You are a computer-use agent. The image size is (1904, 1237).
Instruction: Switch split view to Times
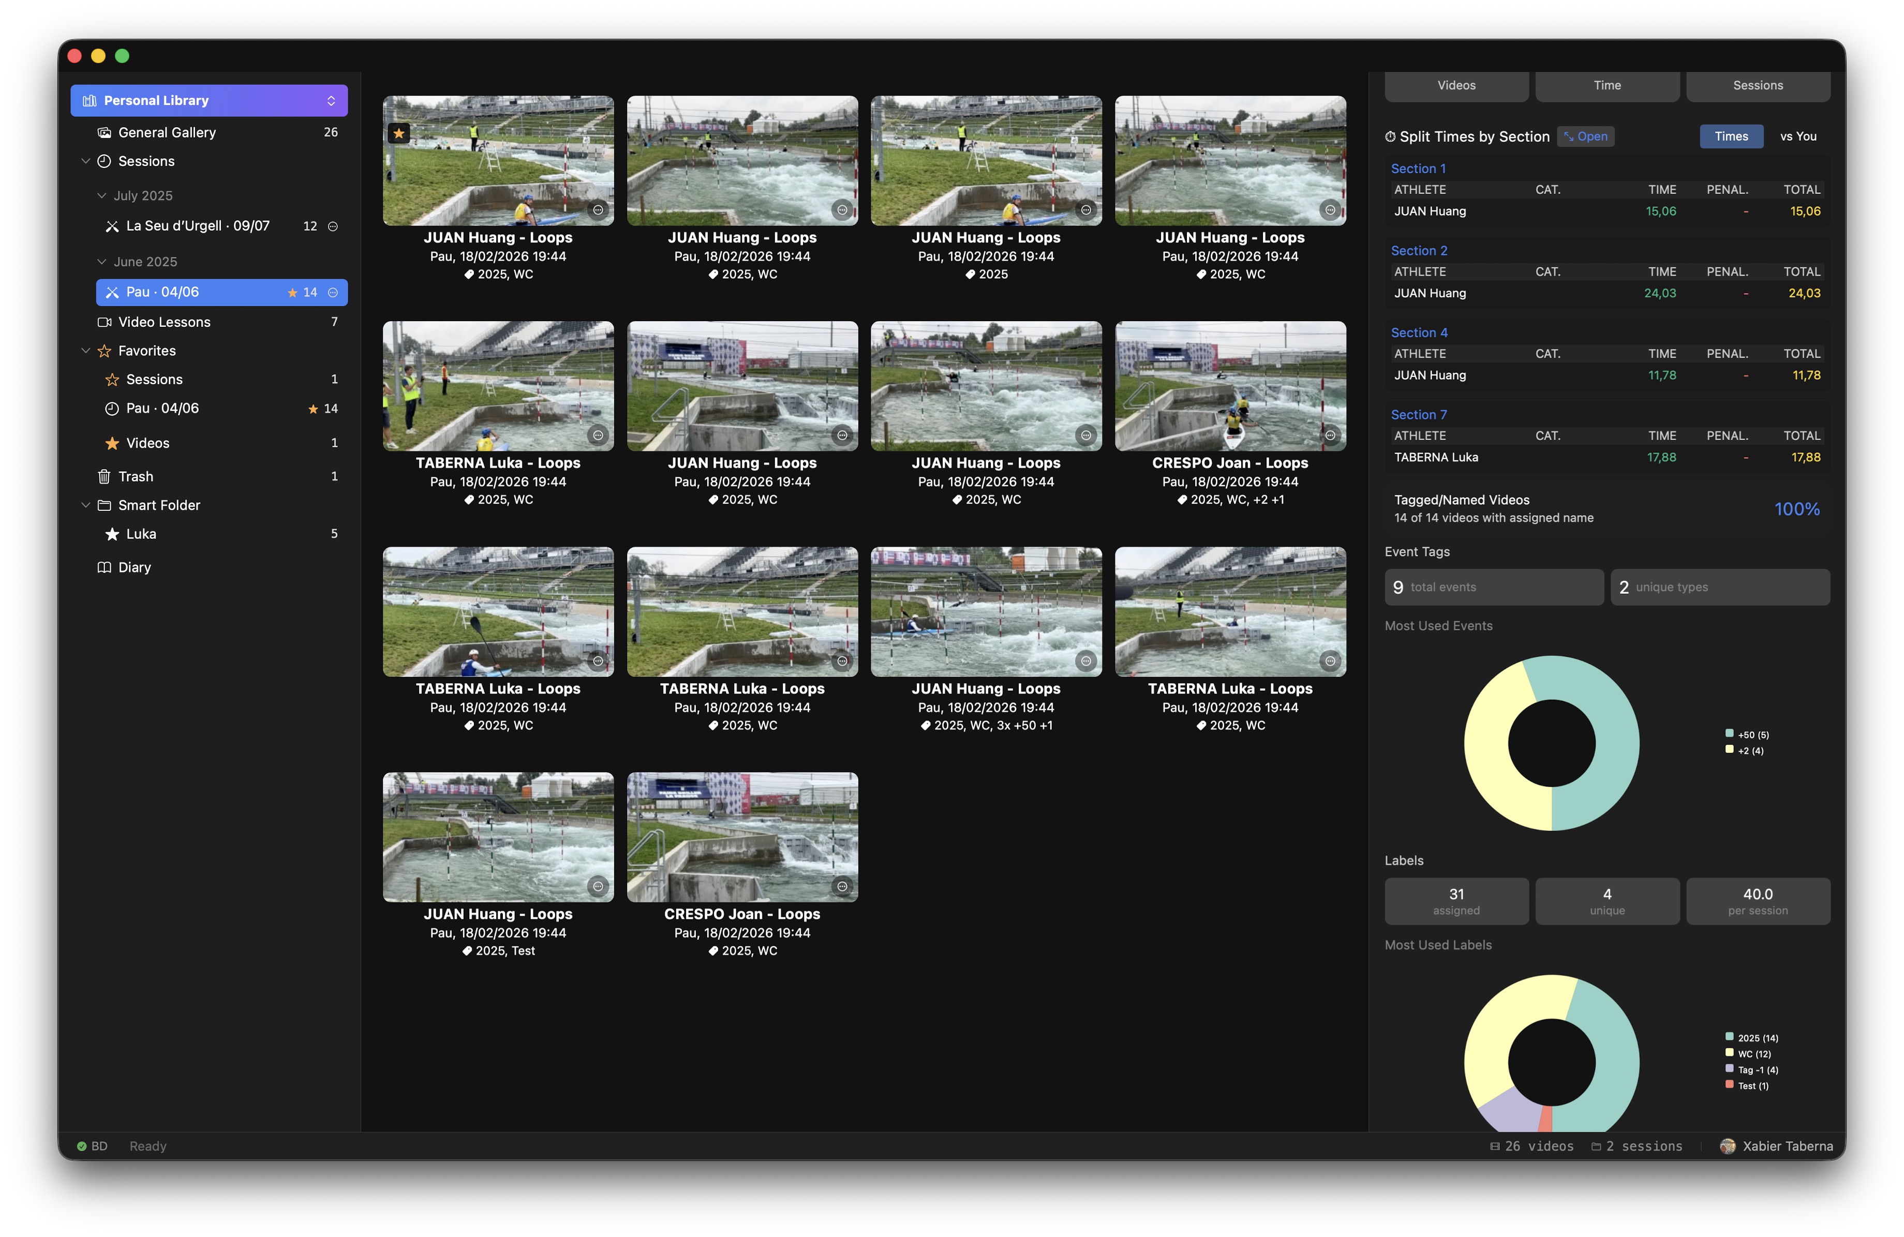pyautogui.click(x=1730, y=137)
